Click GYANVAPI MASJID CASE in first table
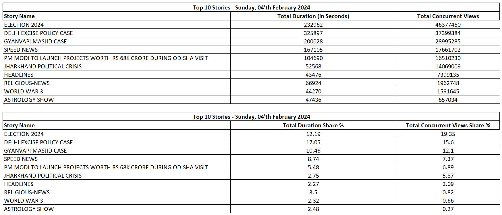Screen dimensions: 502x215 [35, 41]
